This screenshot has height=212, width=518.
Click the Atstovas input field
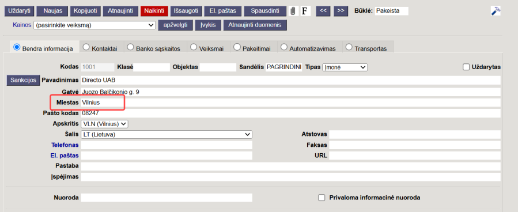[x=415, y=134]
